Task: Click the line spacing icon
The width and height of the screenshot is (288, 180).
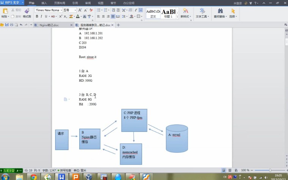Action: [124, 16]
